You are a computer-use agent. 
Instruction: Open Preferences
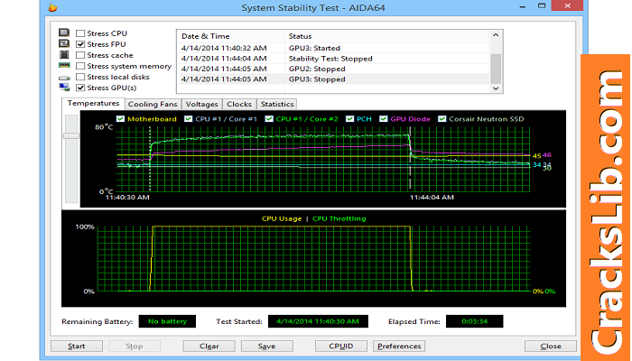pyautogui.click(x=399, y=346)
